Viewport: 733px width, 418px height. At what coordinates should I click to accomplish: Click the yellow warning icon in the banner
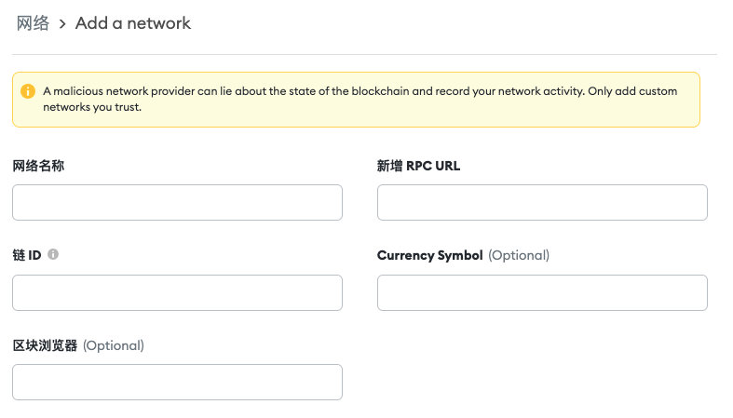pyautogui.click(x=28, y=91)
